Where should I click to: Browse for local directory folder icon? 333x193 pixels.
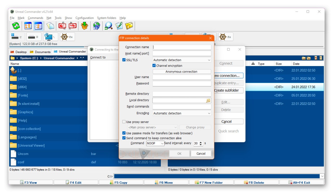208,101
